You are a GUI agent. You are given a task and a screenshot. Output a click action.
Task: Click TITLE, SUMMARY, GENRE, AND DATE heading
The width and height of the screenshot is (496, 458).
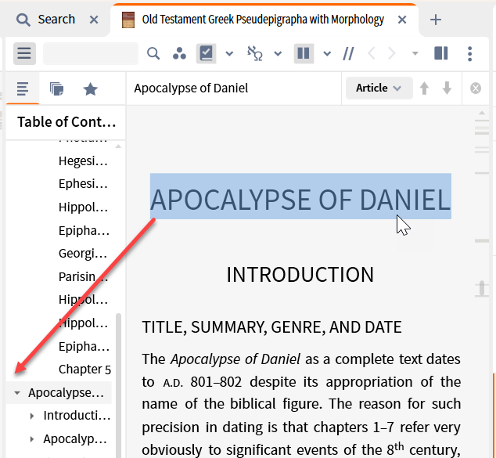[x=271, y=327]
